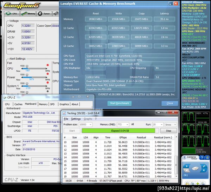Click Daemon Tools unmount stop button

[186, 170]
